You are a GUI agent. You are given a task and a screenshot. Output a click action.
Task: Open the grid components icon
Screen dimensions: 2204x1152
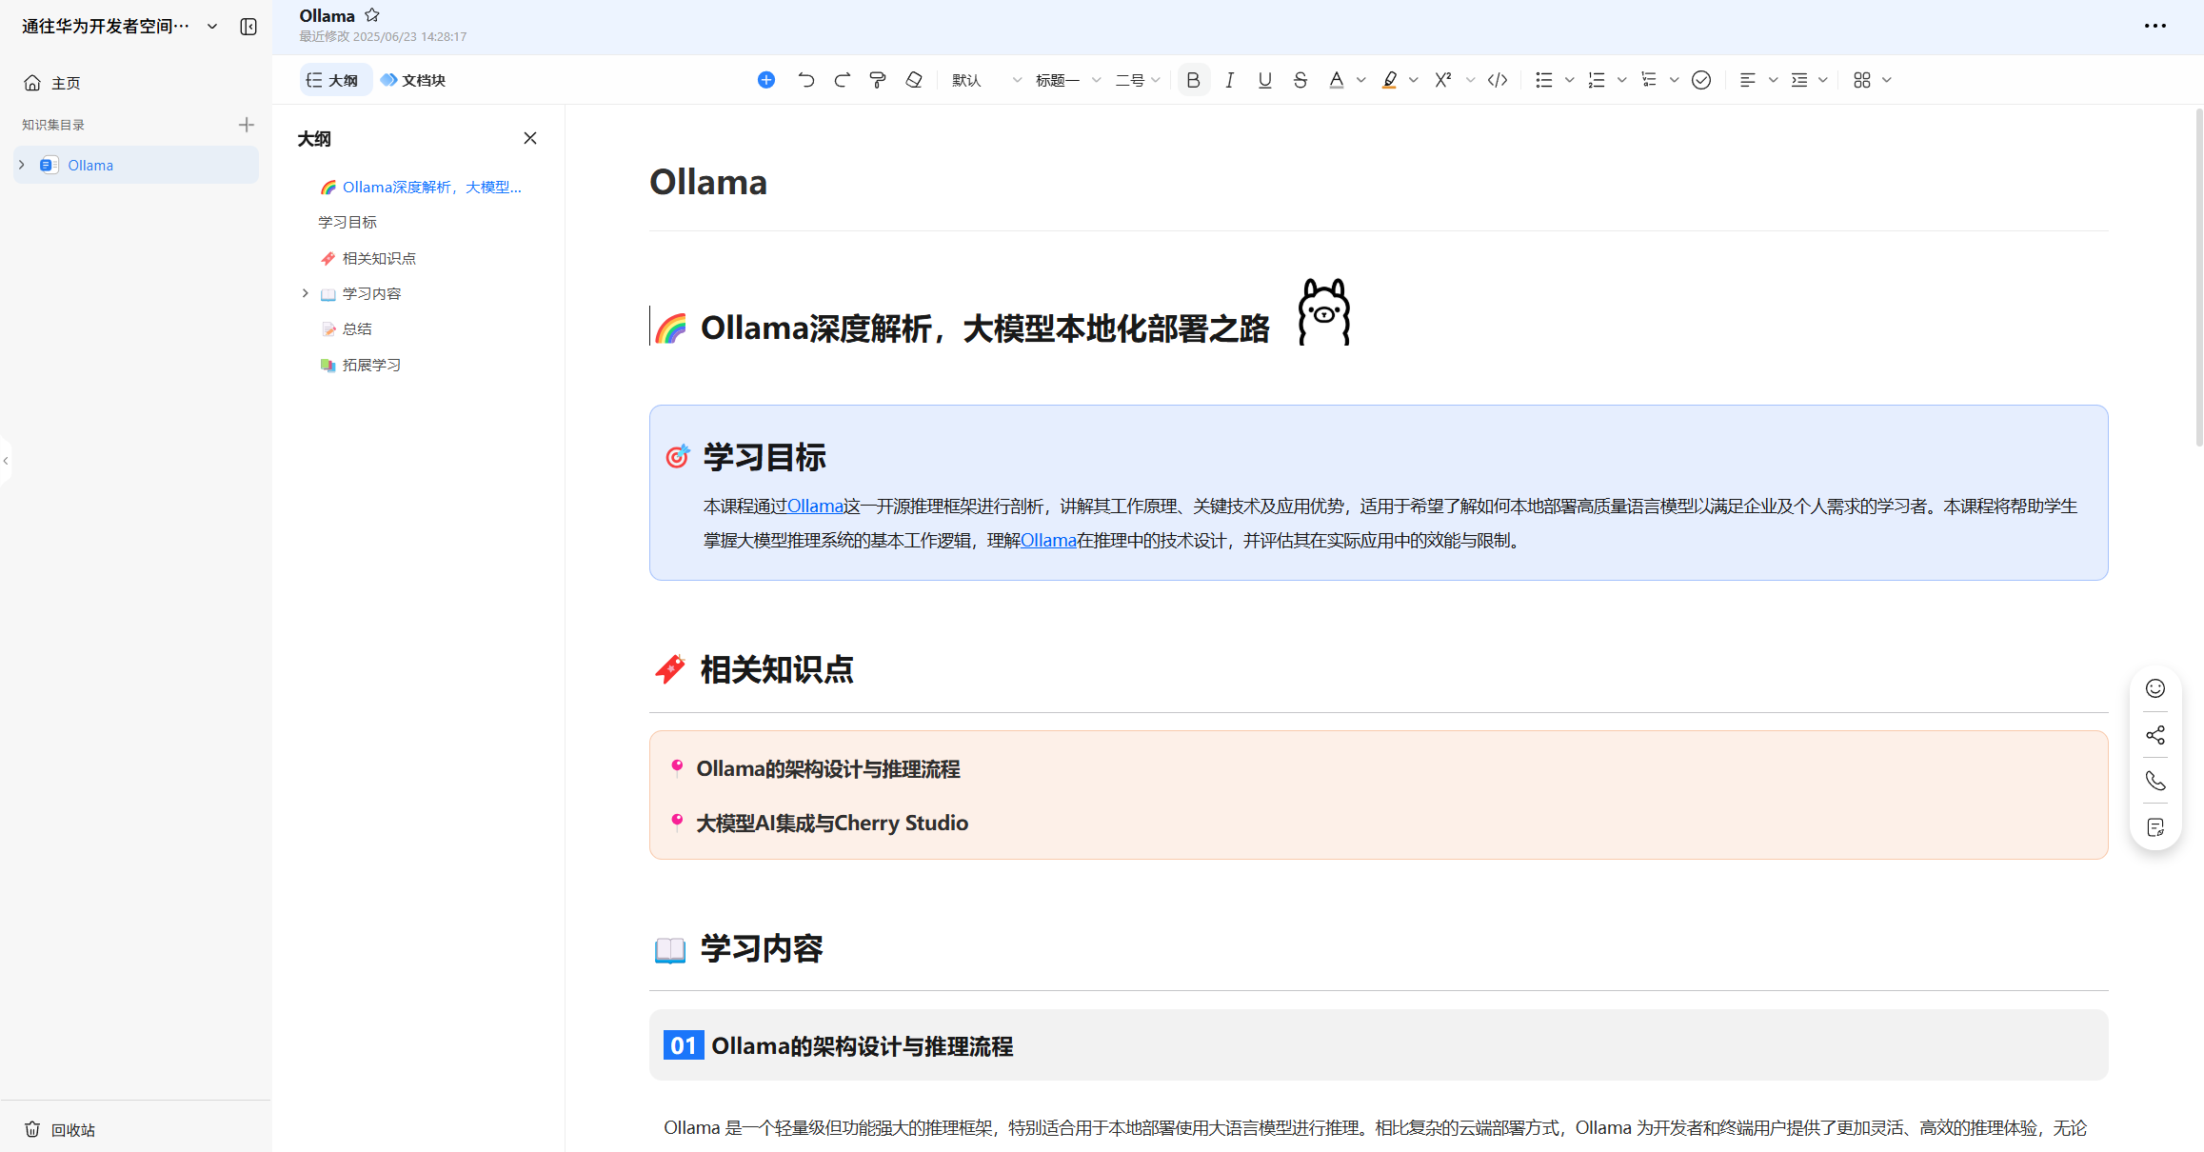[x=1862, y=80]
